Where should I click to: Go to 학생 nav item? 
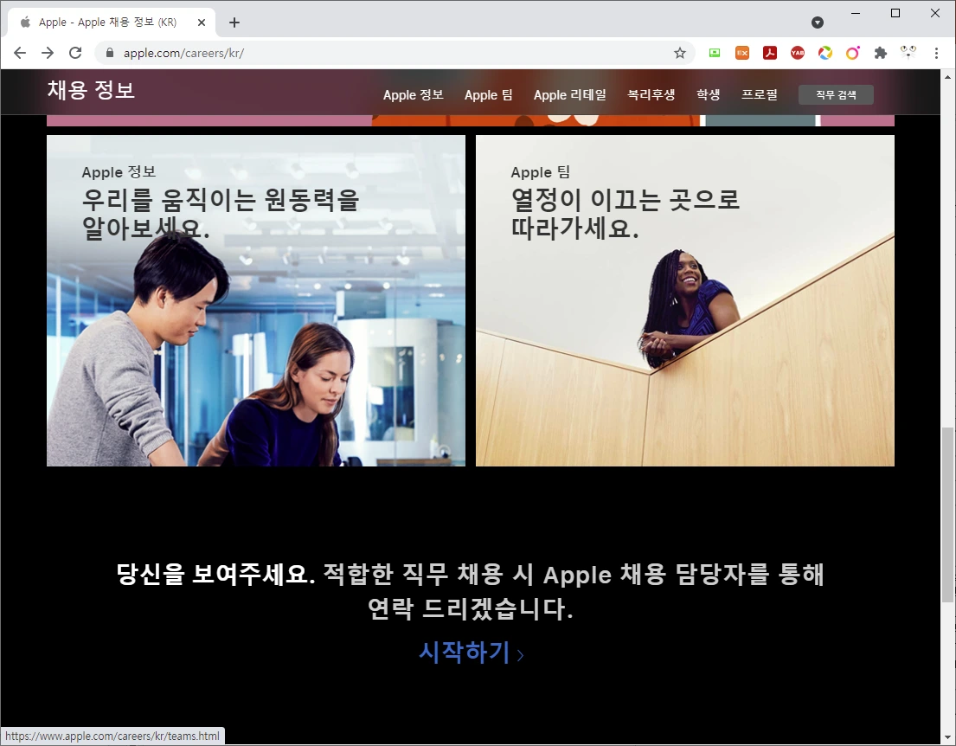(x=708, y=94)
